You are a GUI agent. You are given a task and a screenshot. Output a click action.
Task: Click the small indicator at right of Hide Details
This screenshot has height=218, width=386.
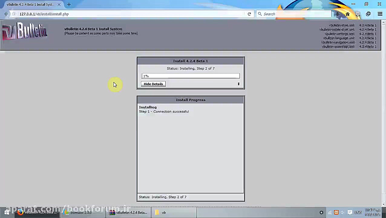tap(239, 84)
